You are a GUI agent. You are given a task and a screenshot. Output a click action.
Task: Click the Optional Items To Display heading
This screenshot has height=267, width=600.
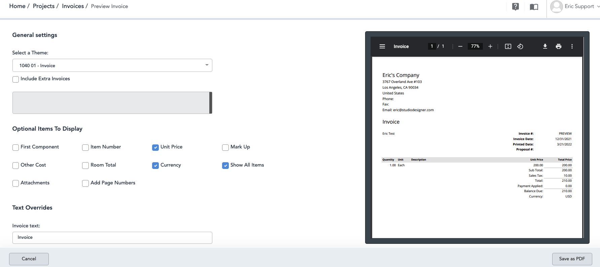click(x=47, y=129)
